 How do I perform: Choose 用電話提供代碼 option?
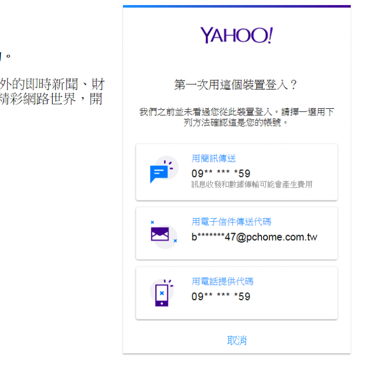click(x=237, y=293)
